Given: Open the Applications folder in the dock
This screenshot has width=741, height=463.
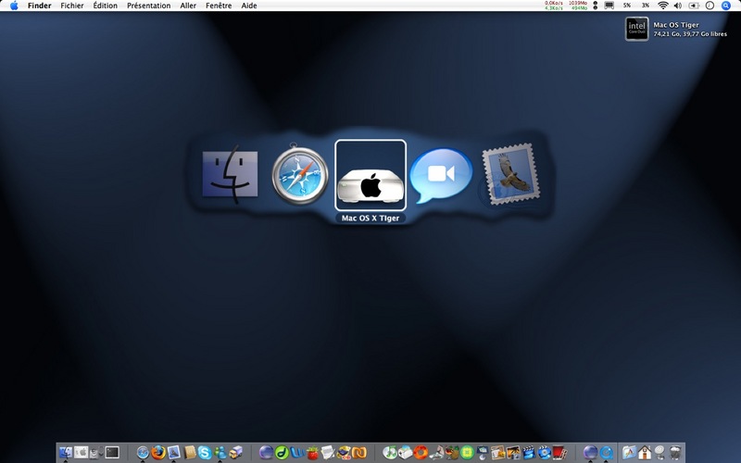Looking at the screenshot, I should 630,453.
